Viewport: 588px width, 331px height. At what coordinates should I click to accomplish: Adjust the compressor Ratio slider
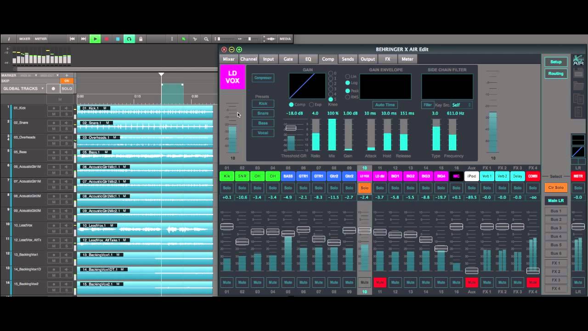[316, 135]
